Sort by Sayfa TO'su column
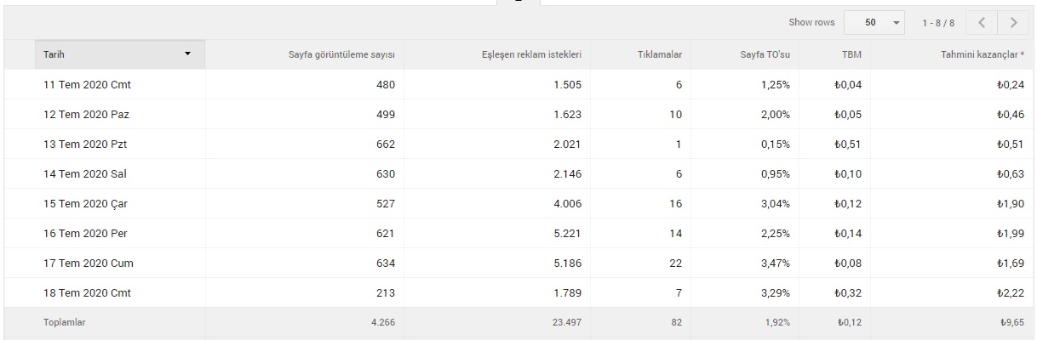The image size is (1037, 340). click(765, 55)
